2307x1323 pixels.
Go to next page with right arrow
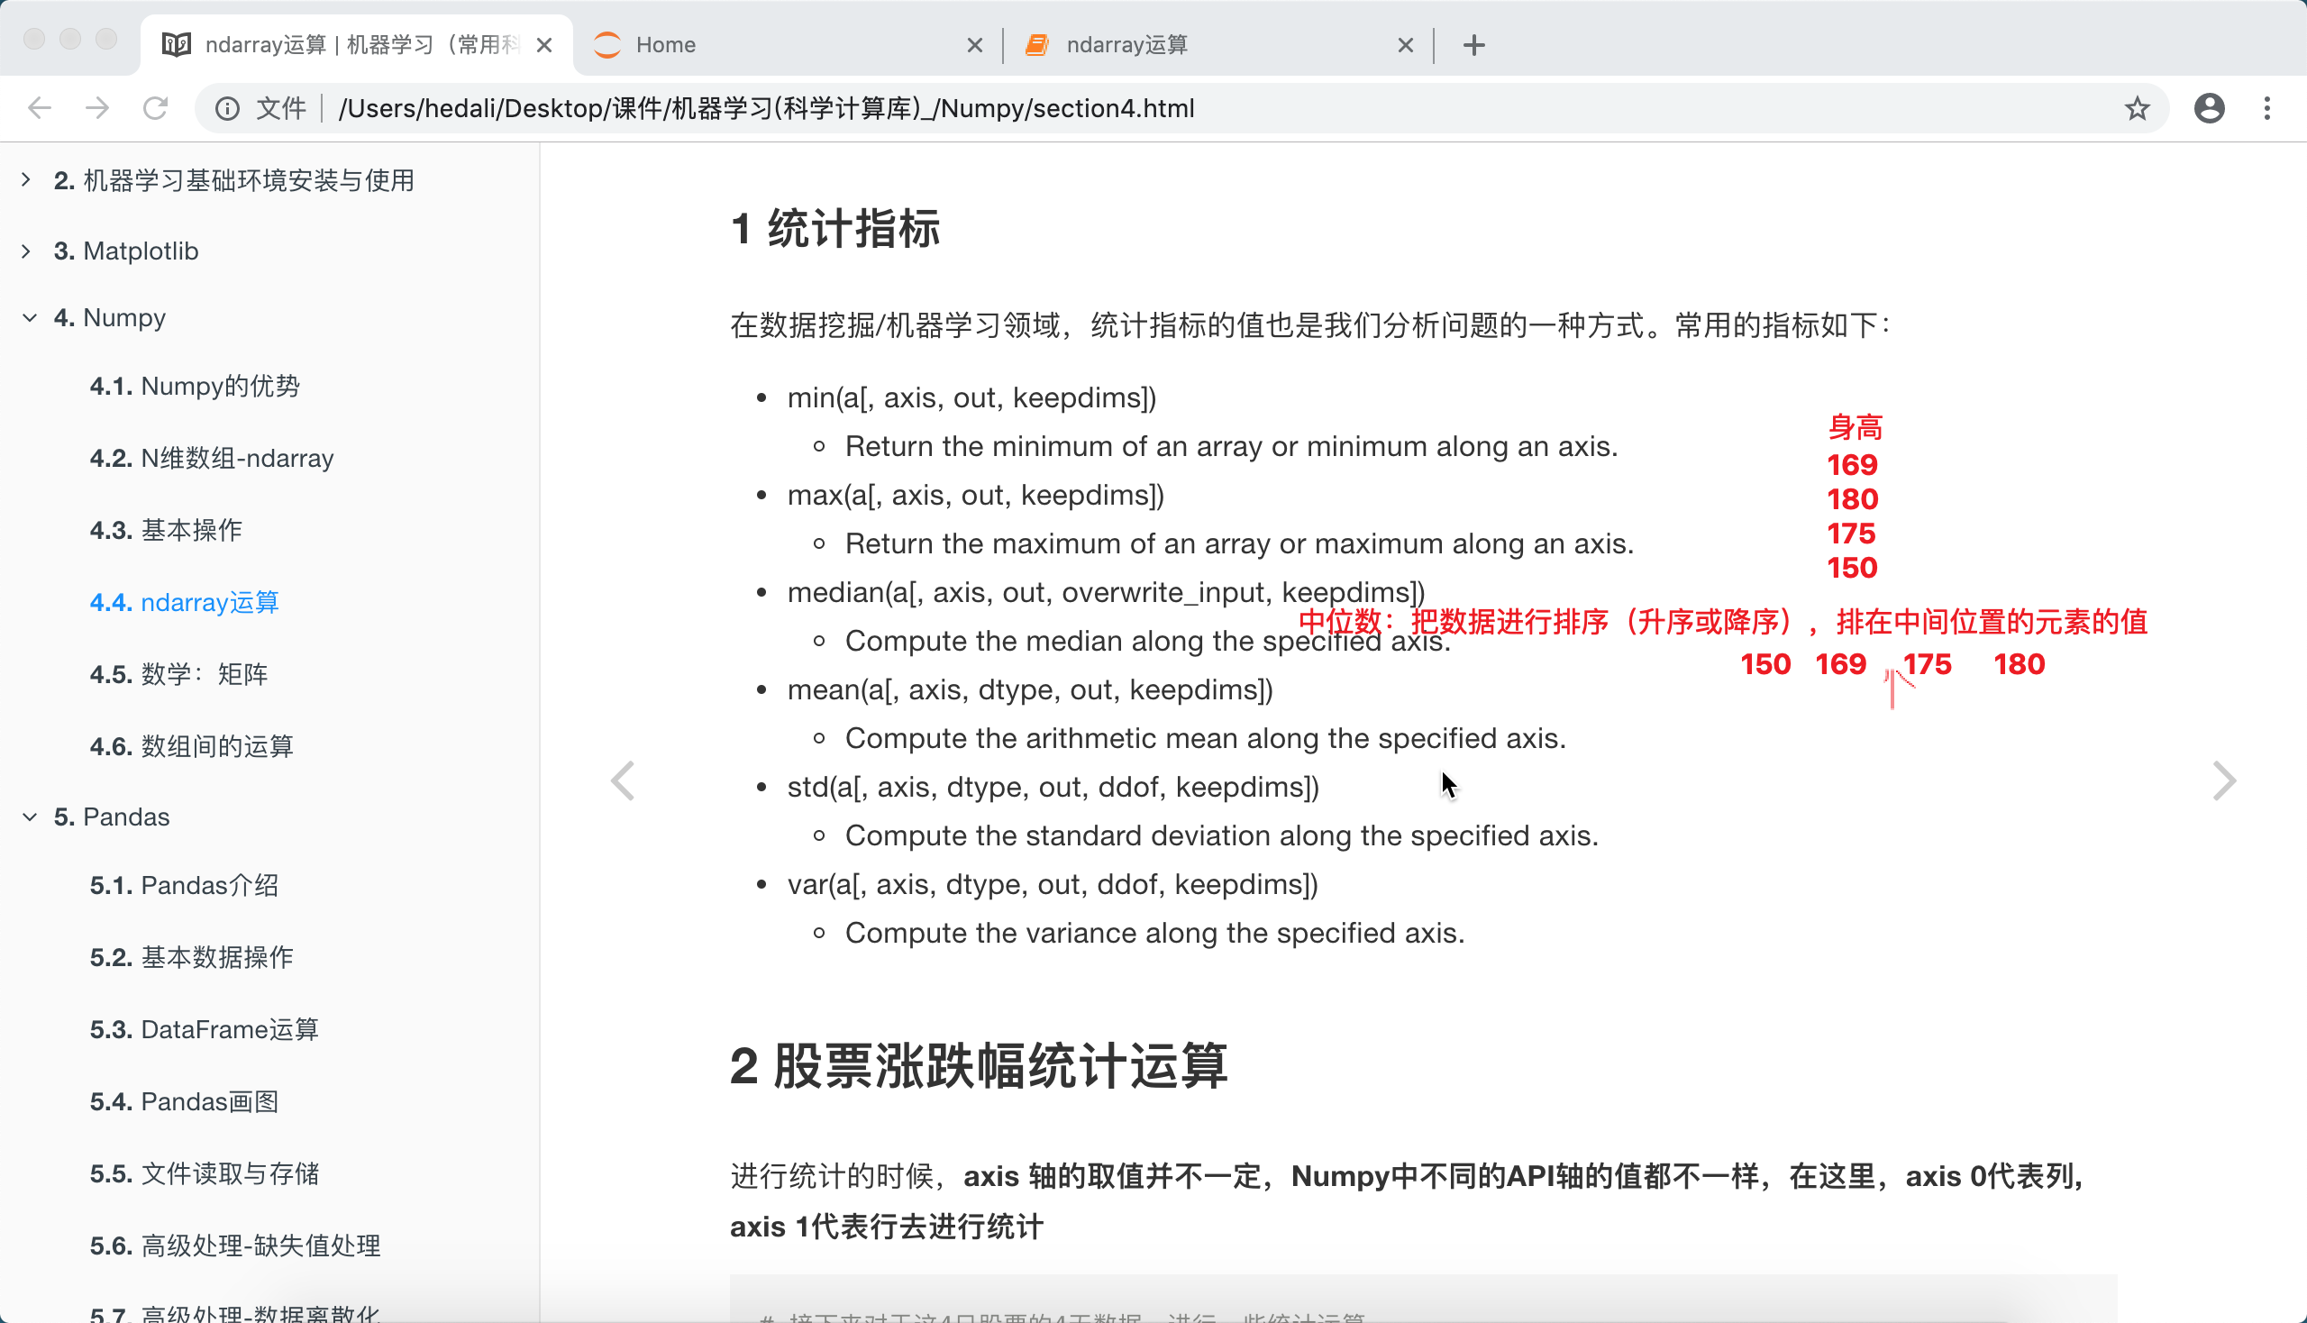point(2223,780)
